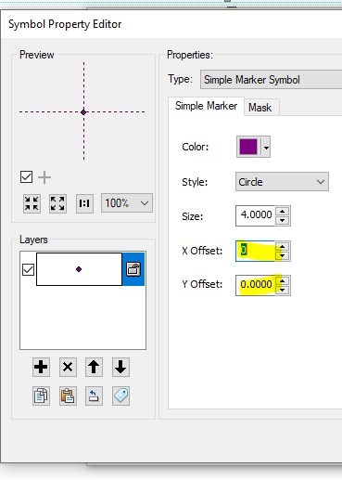The height and width of the screenshot is (480, 342).
Task: Move the symbol layer down
Action: pyautogui.click(x=120, y=368)
